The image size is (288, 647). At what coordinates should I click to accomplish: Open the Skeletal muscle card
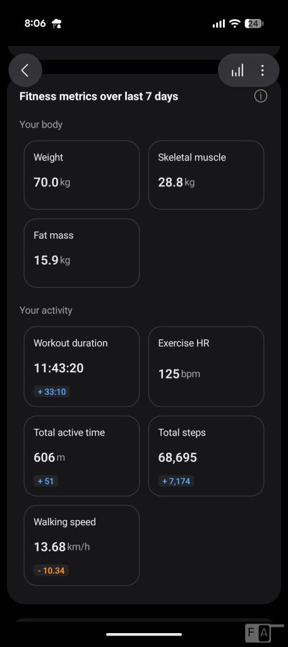pos(207,175)
